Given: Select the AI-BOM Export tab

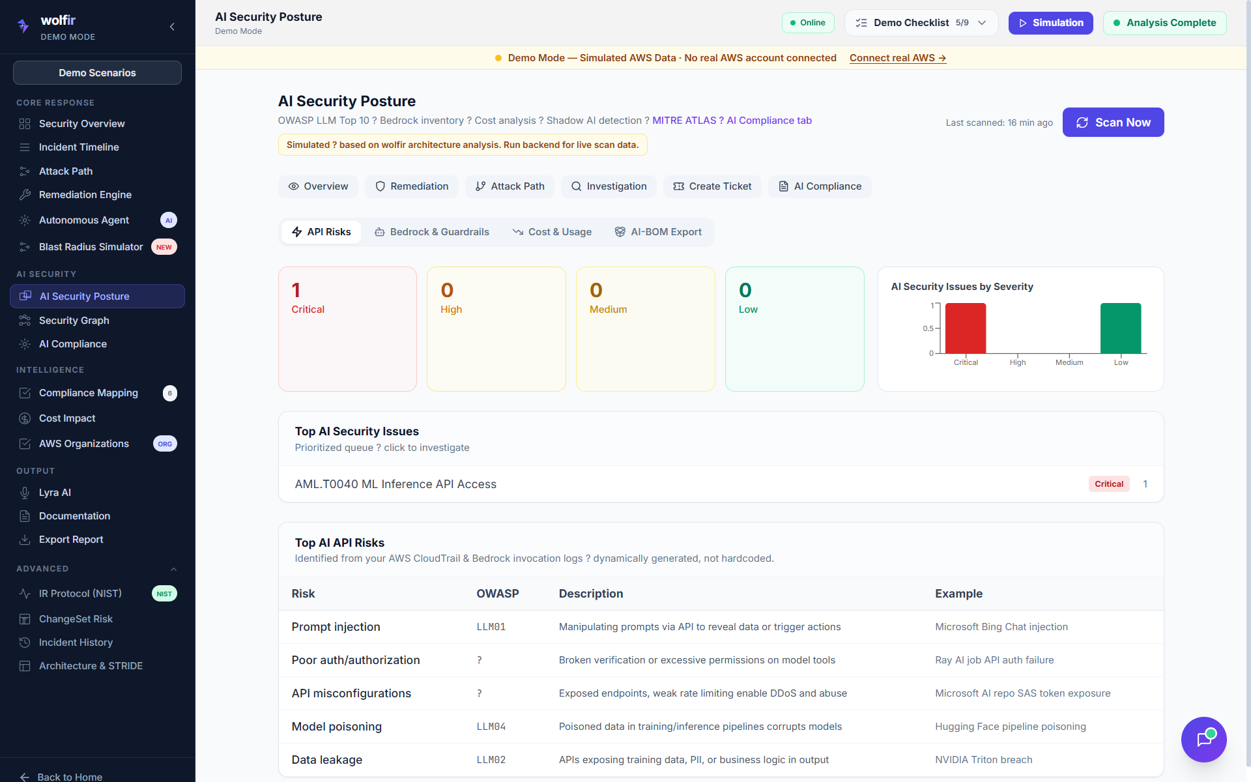Looking at the screenshot, I should 658,232.
